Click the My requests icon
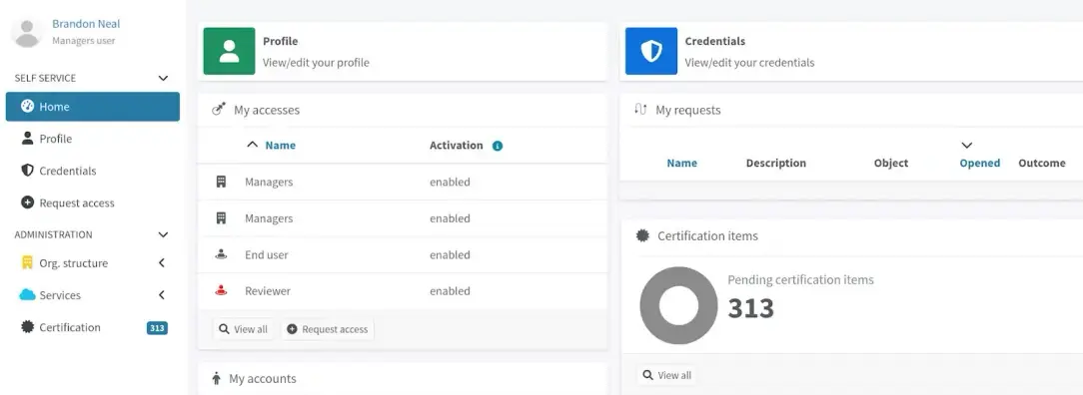The height and width of the screenshot is (395, 1083). 640,109
